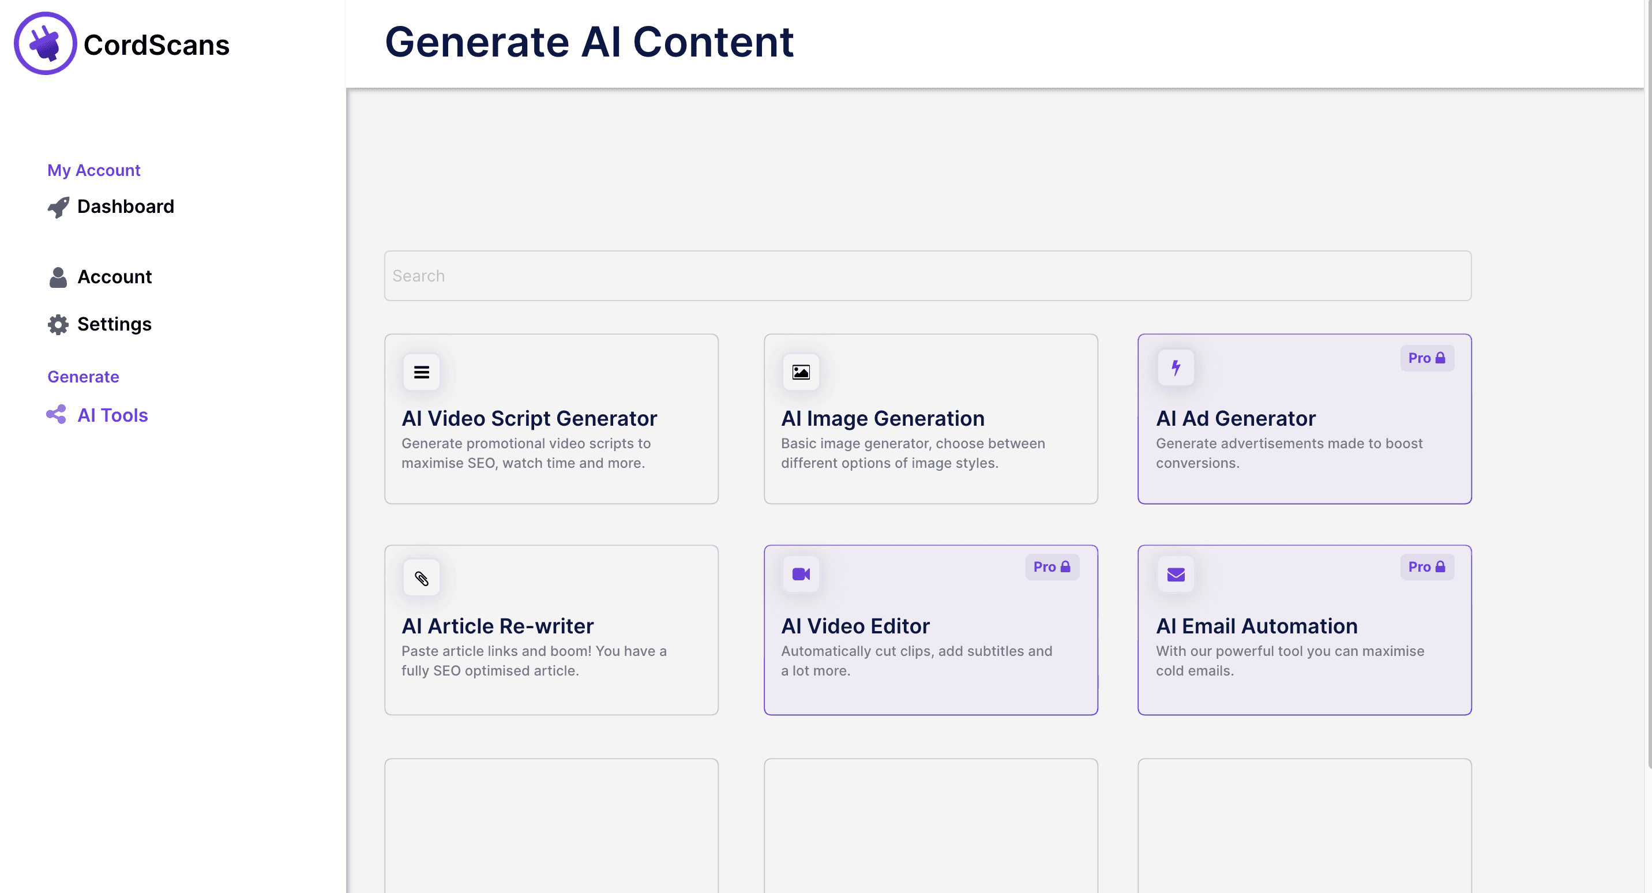
Task: Click the AI Video Script Generator icon
Action: [421, 370]
